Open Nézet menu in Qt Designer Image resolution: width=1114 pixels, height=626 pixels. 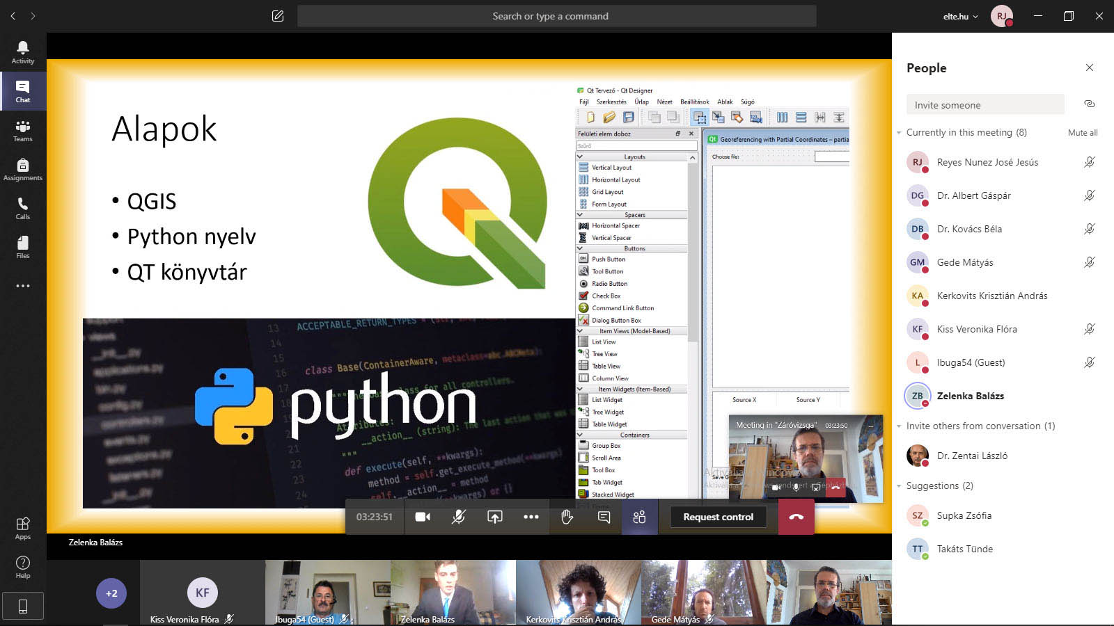[x=664, y=102]
